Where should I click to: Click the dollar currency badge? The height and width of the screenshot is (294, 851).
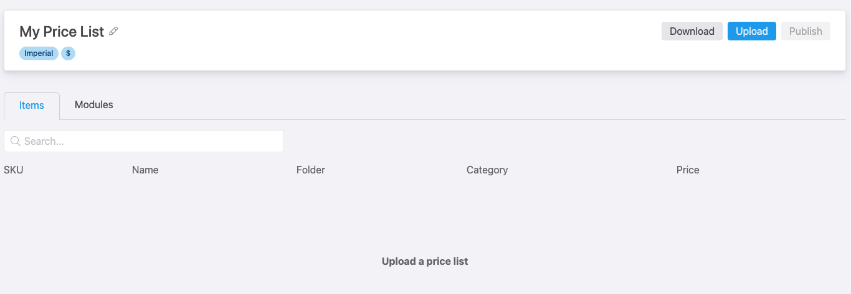tap(68, 53)
